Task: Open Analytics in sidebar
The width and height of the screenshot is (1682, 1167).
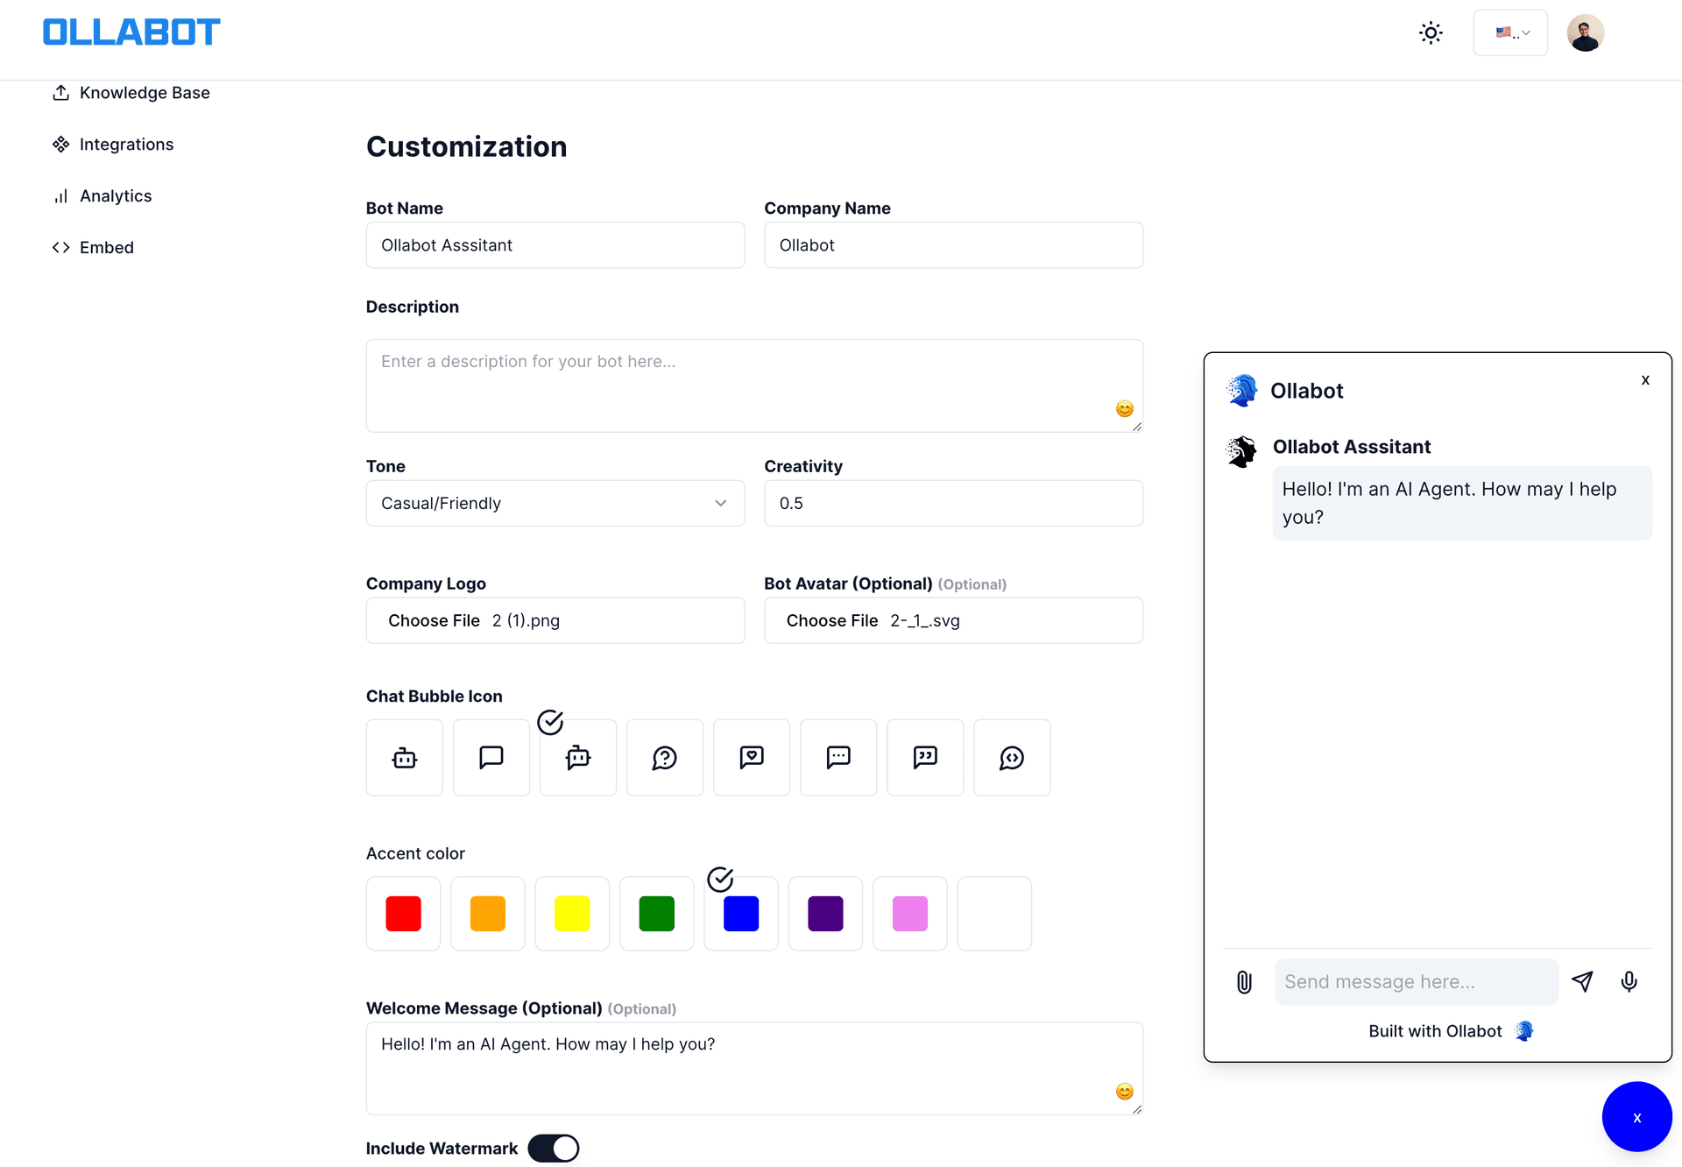Action: coord(102,196)
